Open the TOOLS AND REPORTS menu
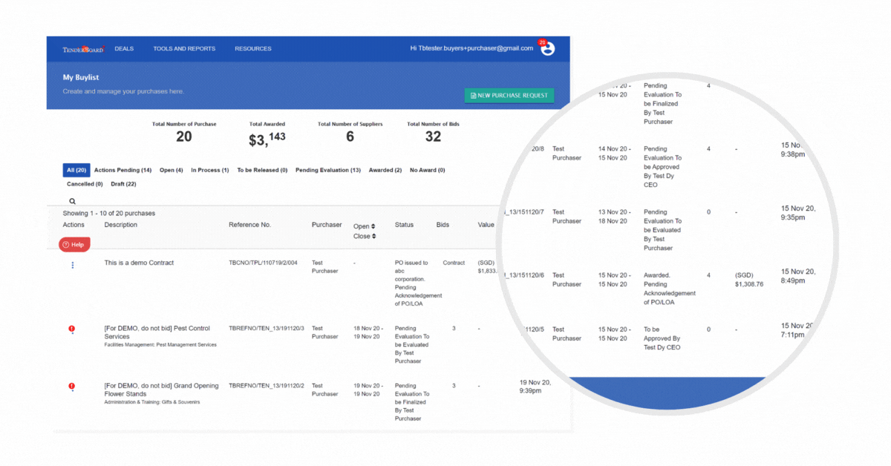This screenshot has height=466, width=891. tap(183, 48)
